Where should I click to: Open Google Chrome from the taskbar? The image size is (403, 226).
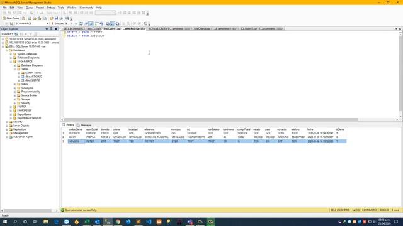pyautogui.click(x=118, y=222)
